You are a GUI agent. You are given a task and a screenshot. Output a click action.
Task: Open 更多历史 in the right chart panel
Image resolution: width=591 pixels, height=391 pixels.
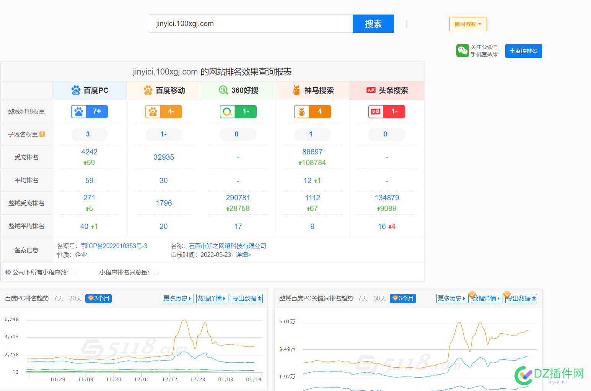coord(453,299)
